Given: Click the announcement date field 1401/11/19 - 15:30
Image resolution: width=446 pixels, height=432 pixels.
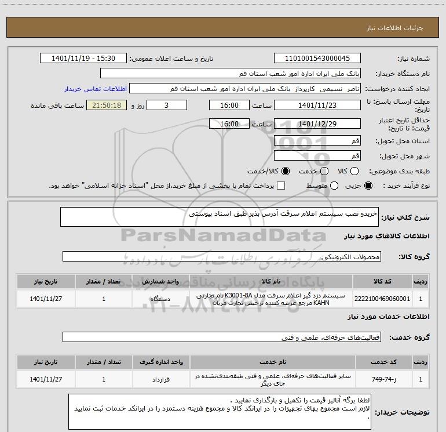Looking at the screenshot, I should (x=83, y=59).
